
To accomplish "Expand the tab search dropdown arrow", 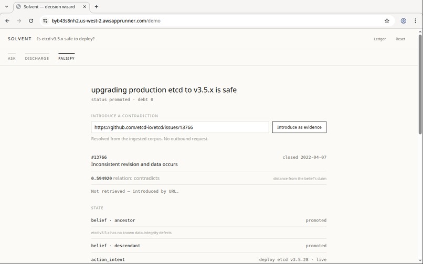I will click(x=6, y=7).
